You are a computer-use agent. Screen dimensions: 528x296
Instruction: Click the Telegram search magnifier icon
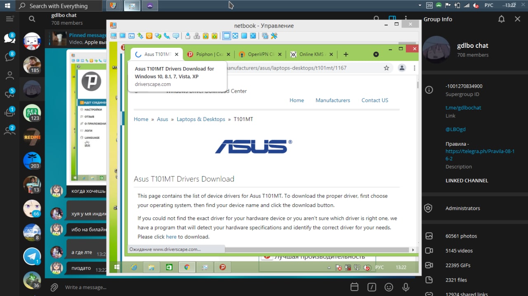click(x=32, y=19)
